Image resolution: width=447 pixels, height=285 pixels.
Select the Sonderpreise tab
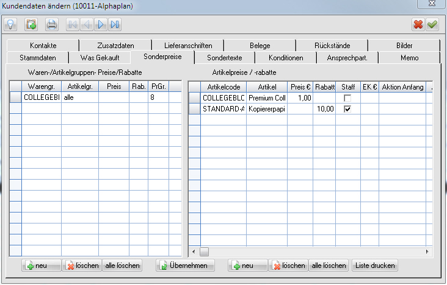[x=162, y=57]
